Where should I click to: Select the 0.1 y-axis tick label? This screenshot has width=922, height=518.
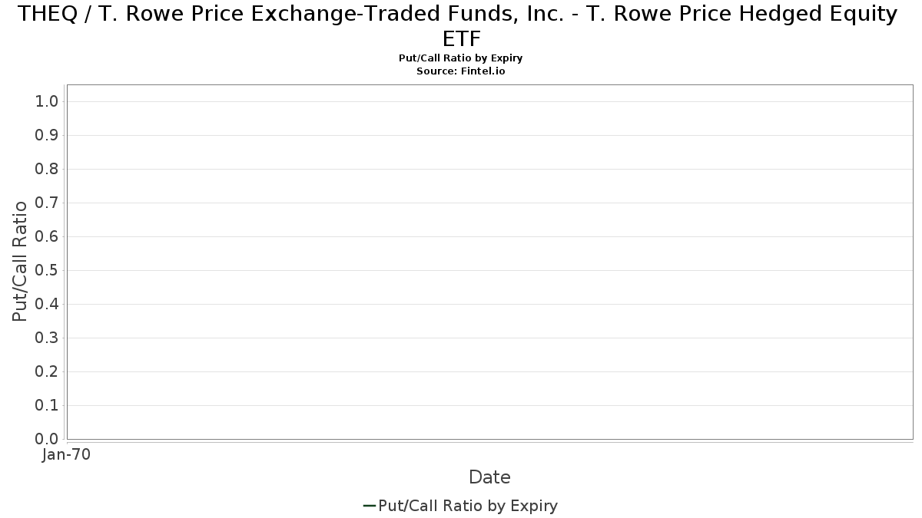[x=48, y=406]
